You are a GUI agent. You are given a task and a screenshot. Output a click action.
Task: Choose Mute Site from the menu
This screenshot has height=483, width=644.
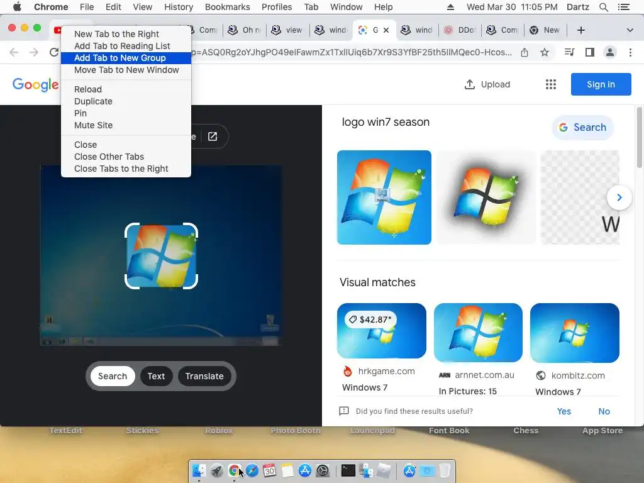[x=126, y=125]
